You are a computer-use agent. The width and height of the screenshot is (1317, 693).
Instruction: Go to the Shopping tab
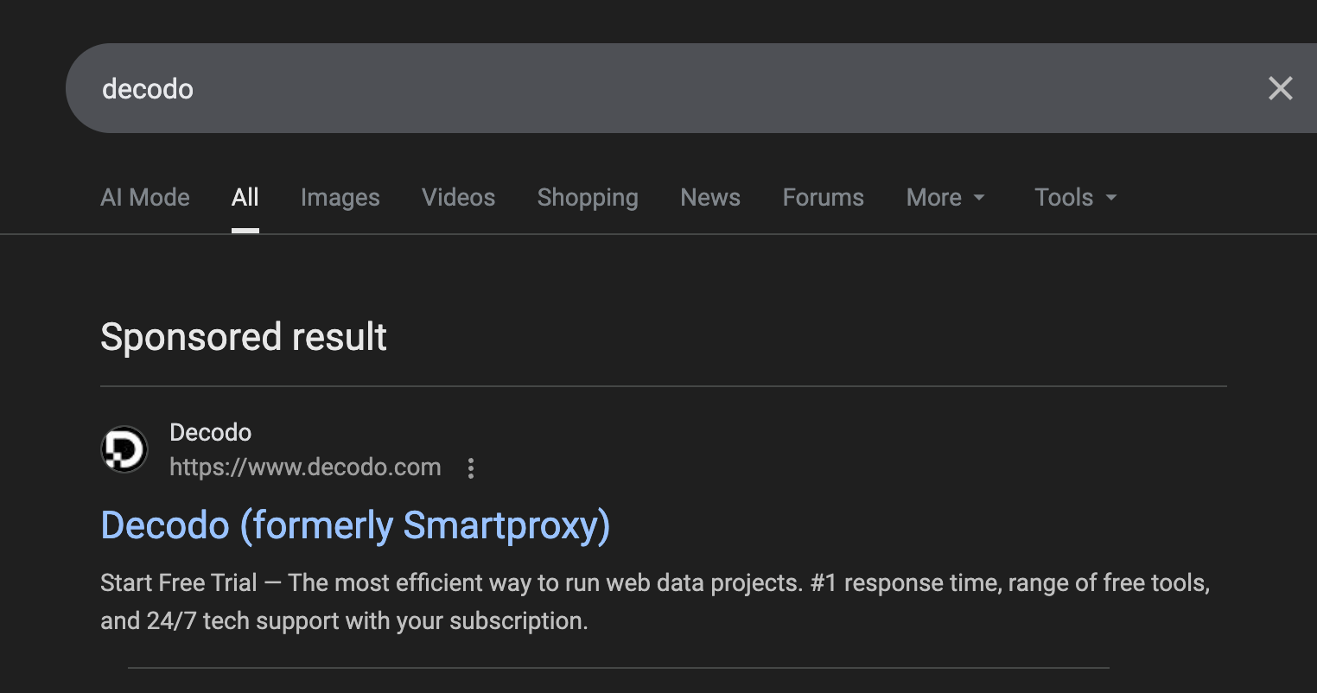[x=588, y=198]
